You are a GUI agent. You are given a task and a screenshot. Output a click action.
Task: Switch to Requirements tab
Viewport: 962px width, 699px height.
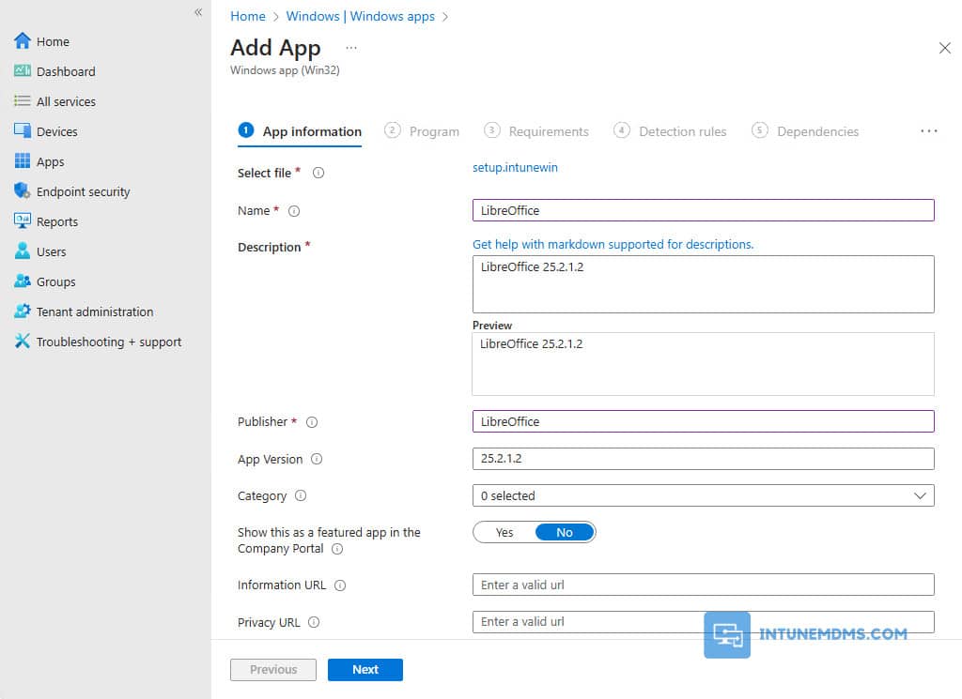[x=536, y=131]
